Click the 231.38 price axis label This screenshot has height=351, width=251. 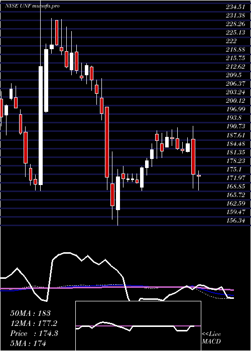[x=235, y=16]
